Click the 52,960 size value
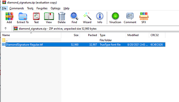This screenshot has width=179, height=102. tap(74, 45)
